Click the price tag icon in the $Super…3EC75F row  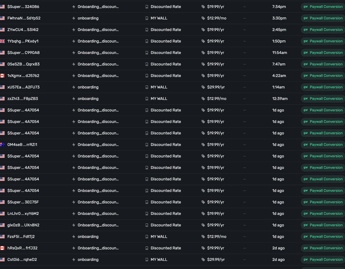[203, 202]
